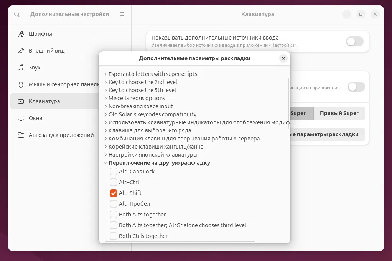
Task: Open the hamburger menu in the sidebar header
Action: pos(122,14)
